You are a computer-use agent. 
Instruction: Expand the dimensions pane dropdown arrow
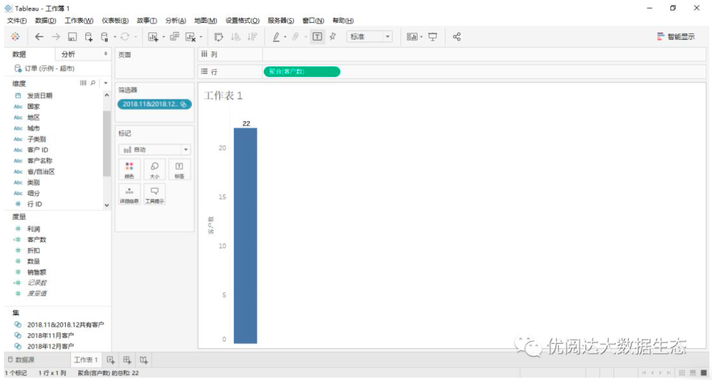click(106, 83)
